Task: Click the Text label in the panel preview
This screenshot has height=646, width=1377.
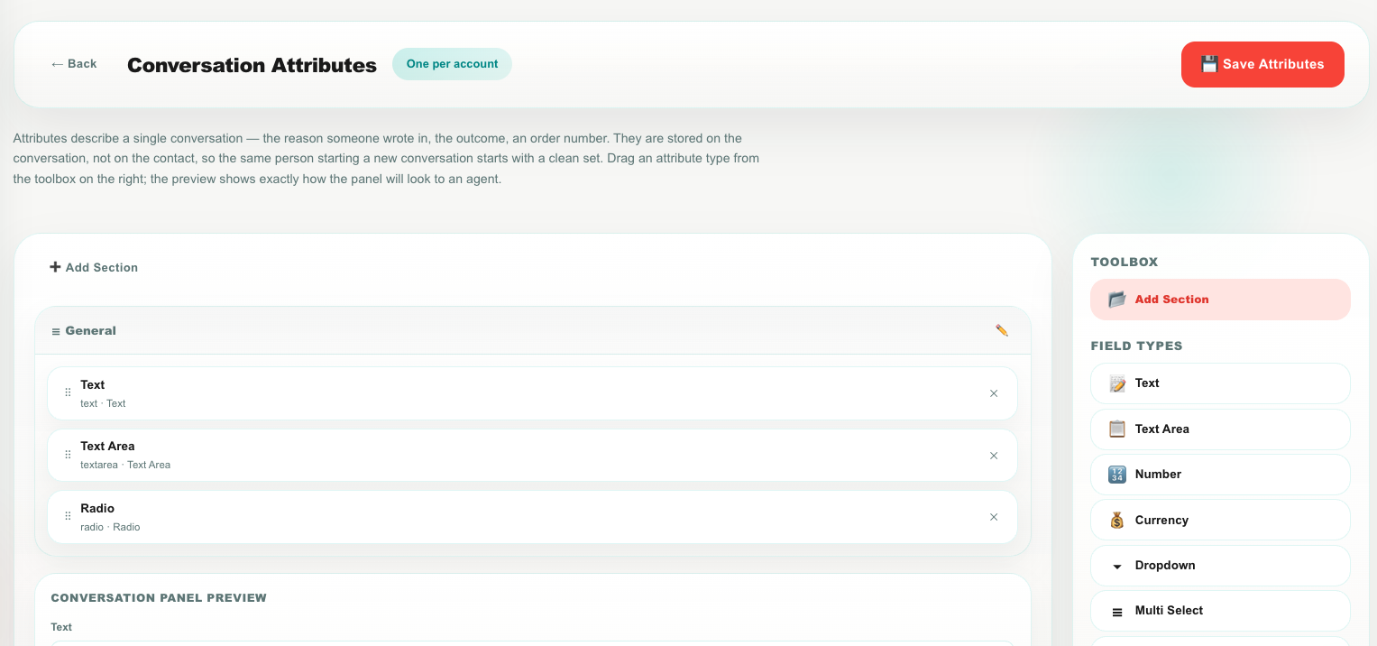Action: [61, 627]
